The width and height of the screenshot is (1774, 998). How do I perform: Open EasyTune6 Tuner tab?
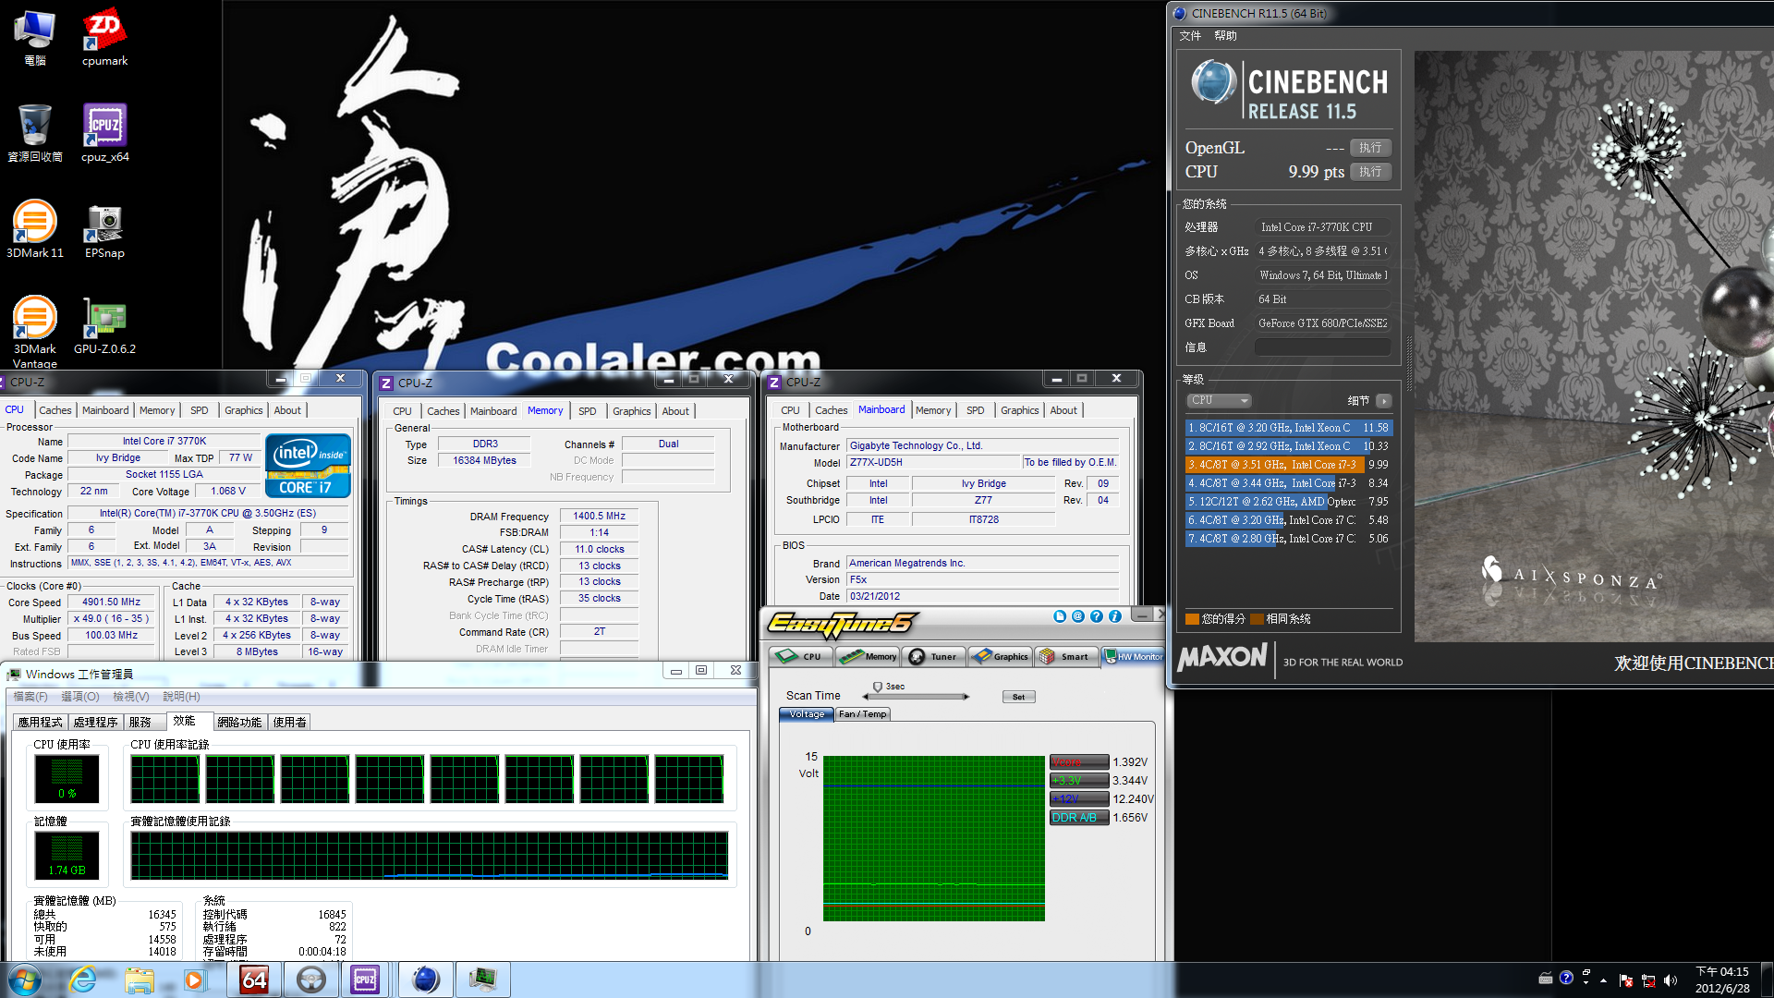(934, 656)
